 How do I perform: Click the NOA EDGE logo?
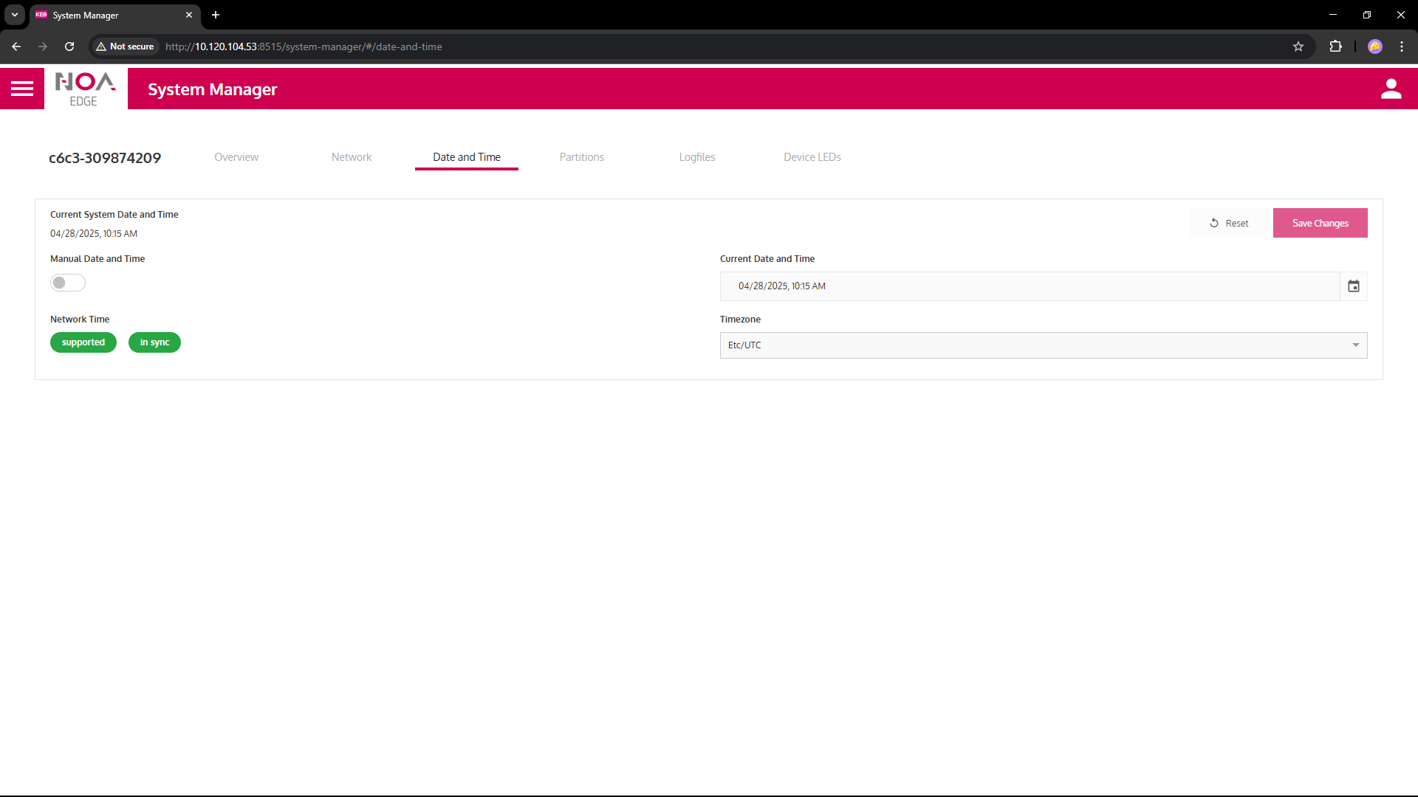pyautogui.click(x=86, y=89)
